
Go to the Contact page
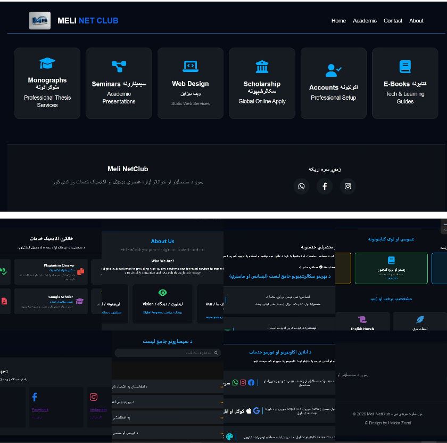pos(393,21)
